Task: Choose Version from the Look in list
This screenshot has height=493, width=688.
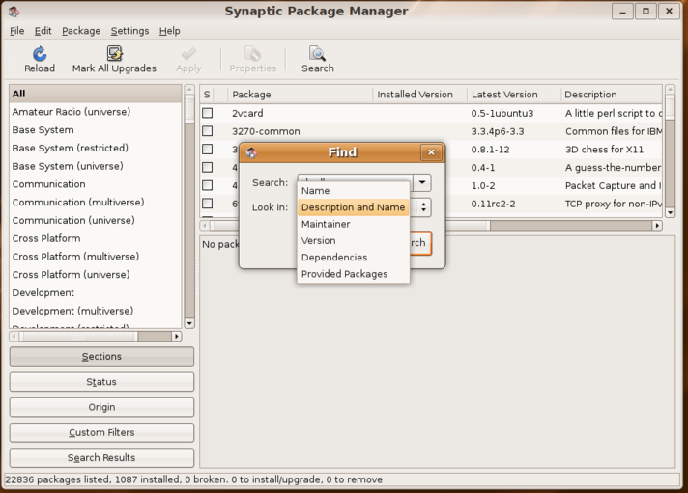Action: (354, 240)
